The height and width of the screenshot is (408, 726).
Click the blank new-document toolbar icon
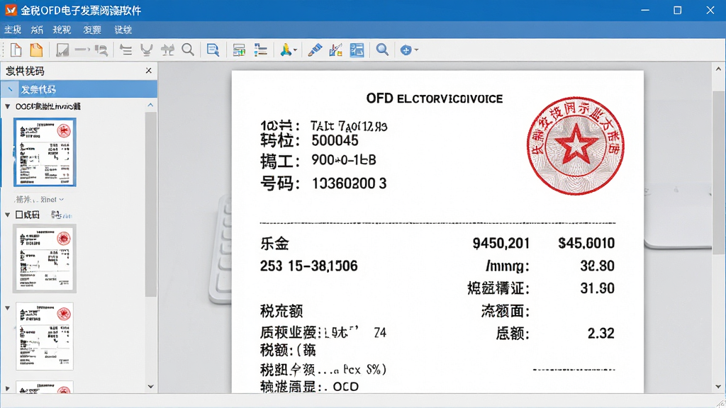coord(16,50)
